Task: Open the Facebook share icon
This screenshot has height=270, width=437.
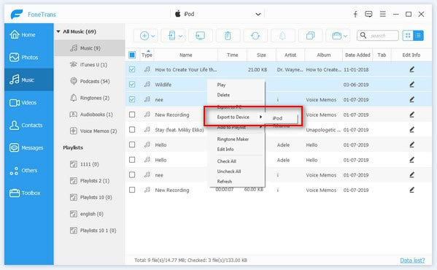Action: click(355, 14)
